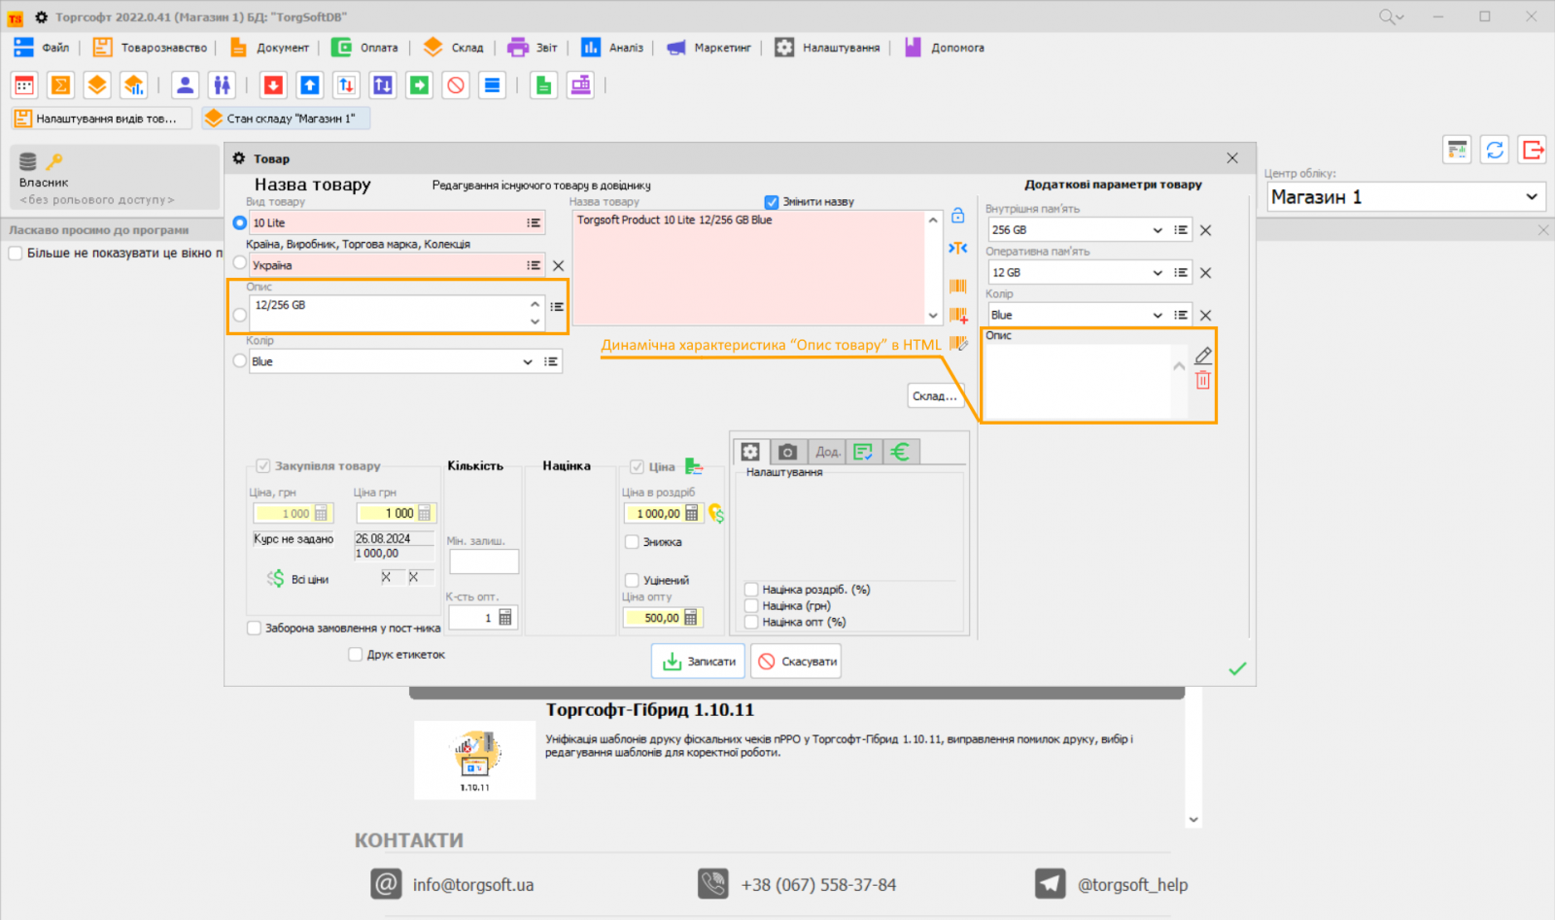1555x920 pixels.
Task: Open the Склад menu
Action: [x=456, y=48]
